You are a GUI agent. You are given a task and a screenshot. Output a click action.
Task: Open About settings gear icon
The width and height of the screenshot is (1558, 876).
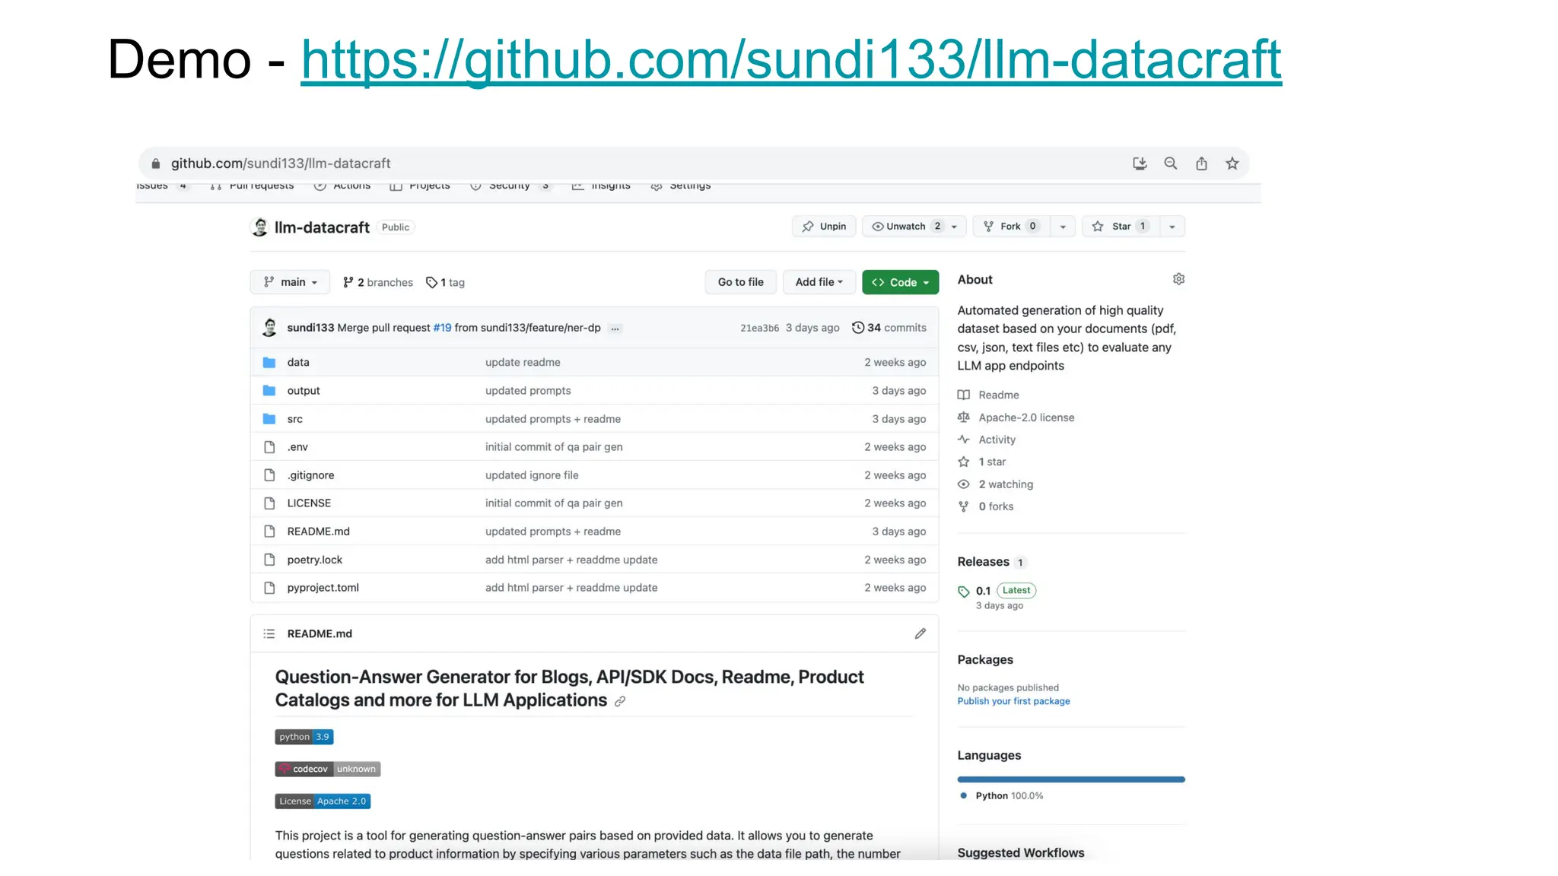click(1178, 279)
